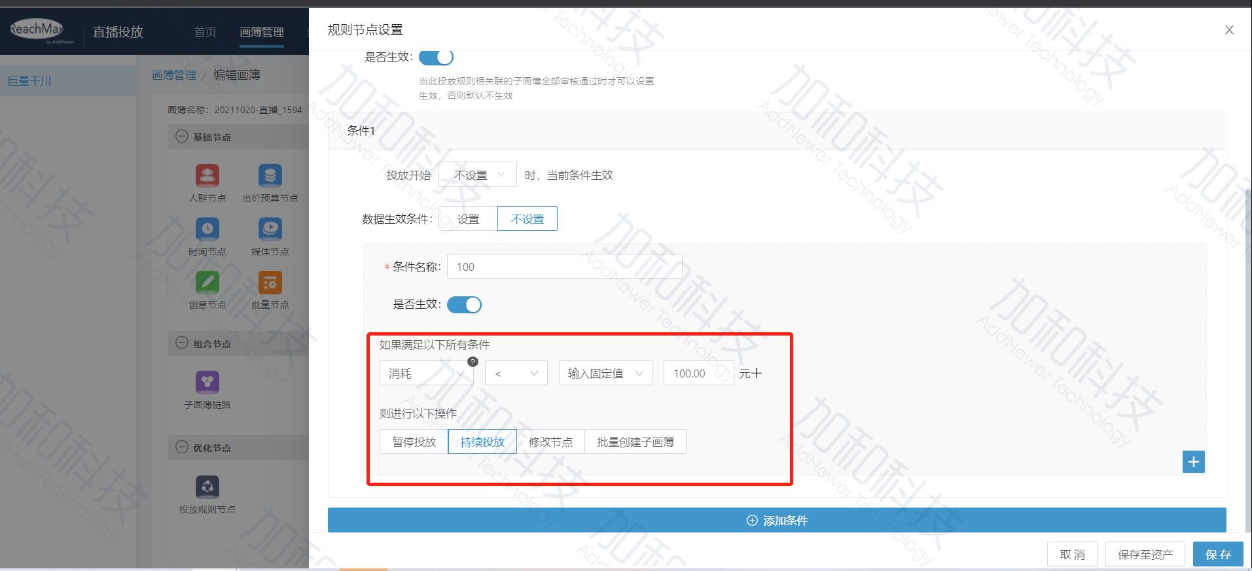Screen dimensions: 1252x571
Task: Click the plus icon after 元
Action: [x=757, y=373]
